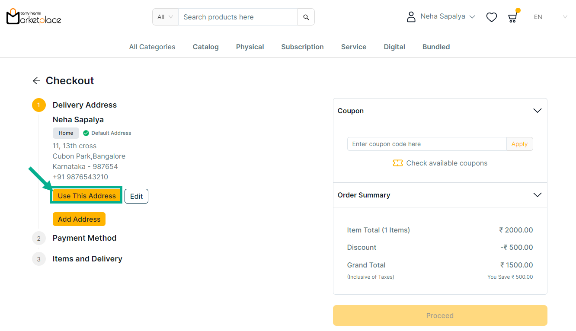Go back using the Checkout arrow
This screenshot has height=331, width=576.
click(x=36, y=81)
